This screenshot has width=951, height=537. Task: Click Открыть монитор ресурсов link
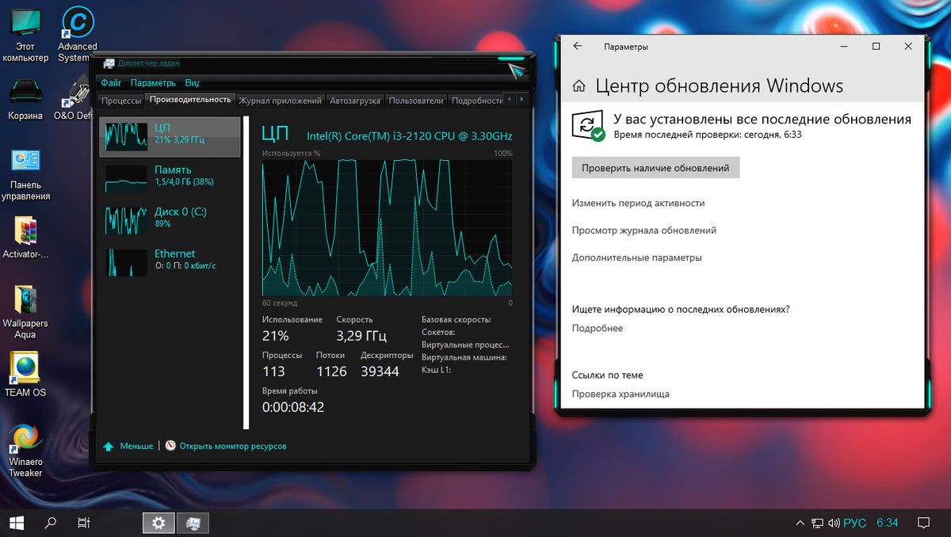click(233, 447)
